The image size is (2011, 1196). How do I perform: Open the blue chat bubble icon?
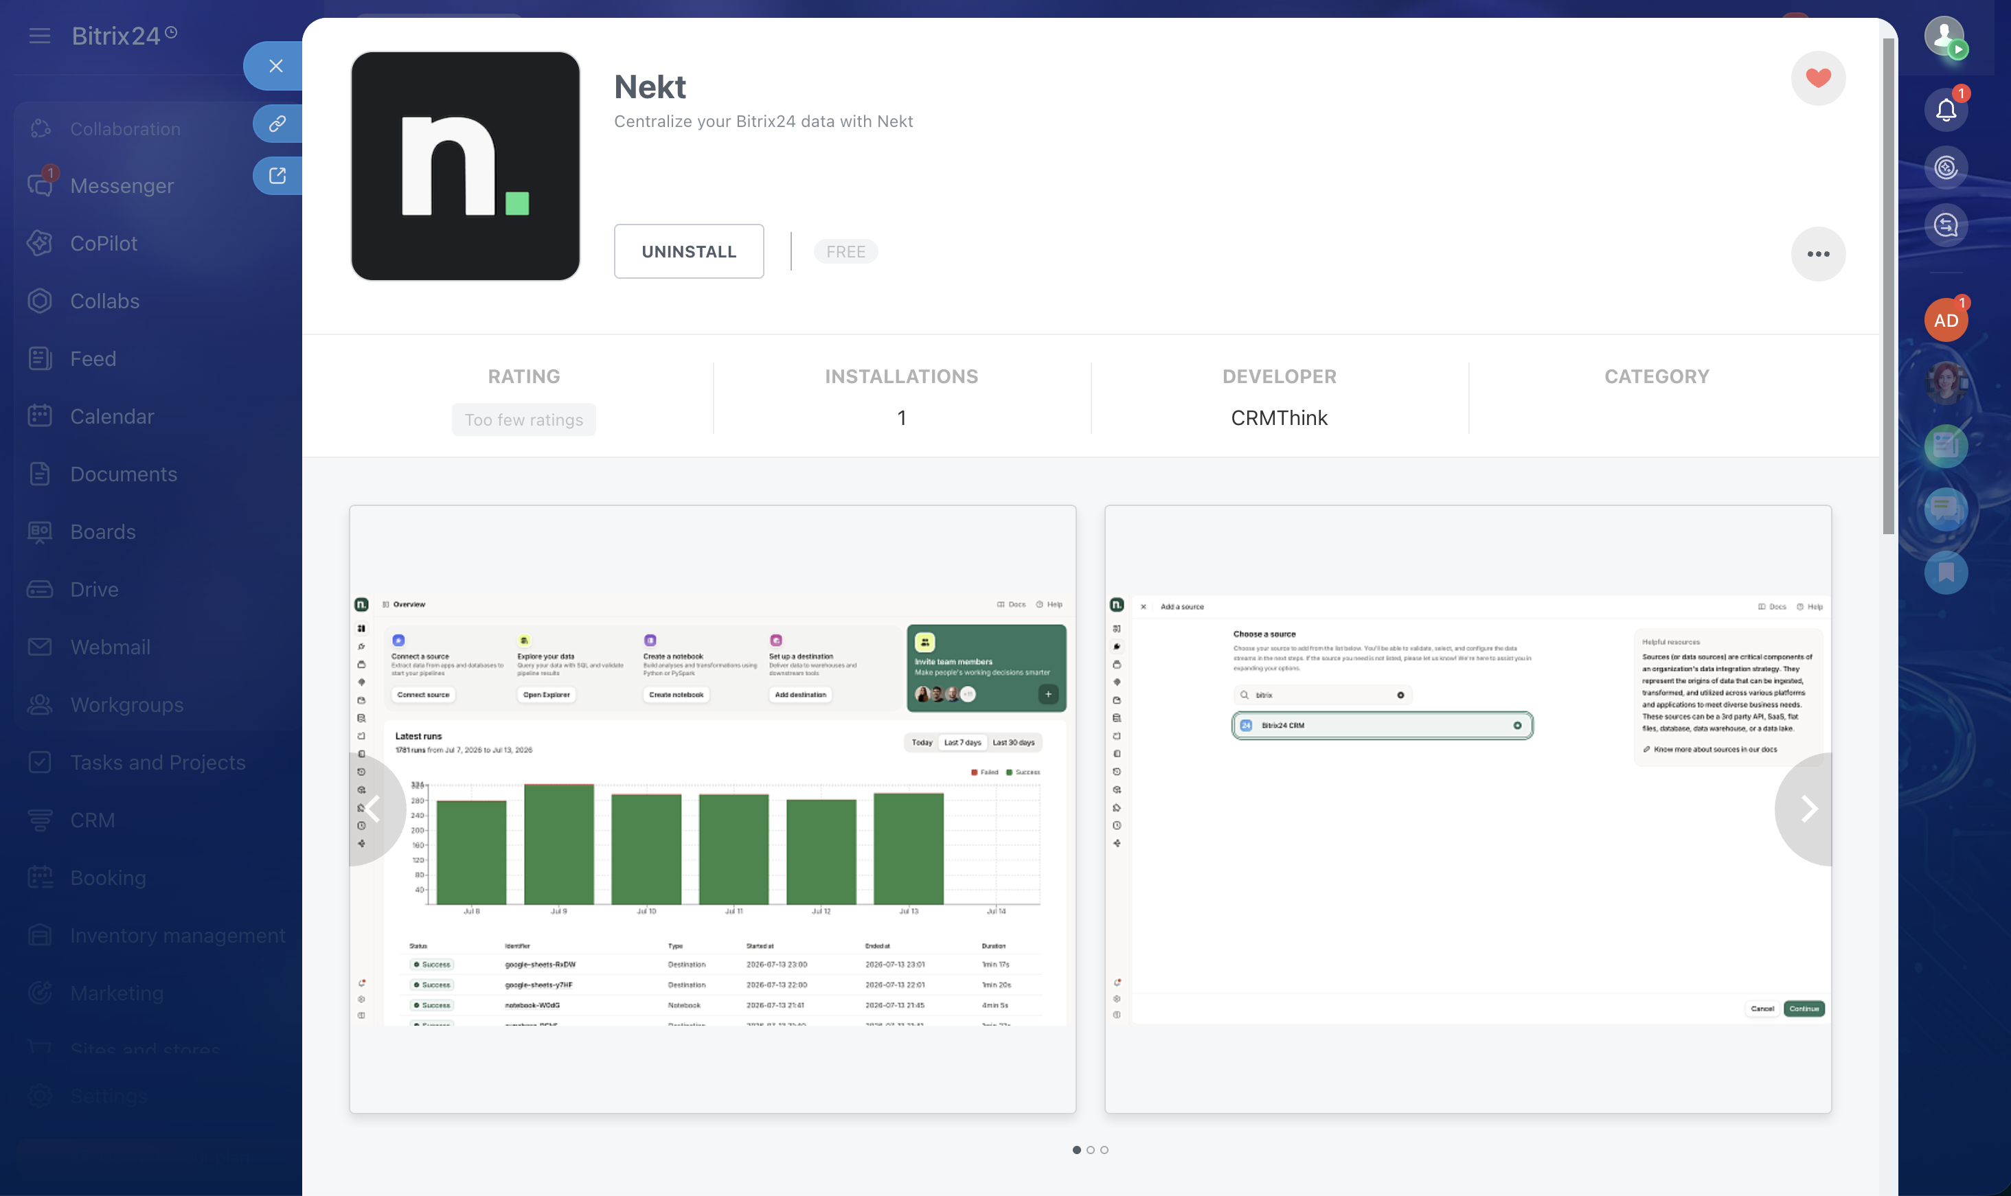point(1946,509)
